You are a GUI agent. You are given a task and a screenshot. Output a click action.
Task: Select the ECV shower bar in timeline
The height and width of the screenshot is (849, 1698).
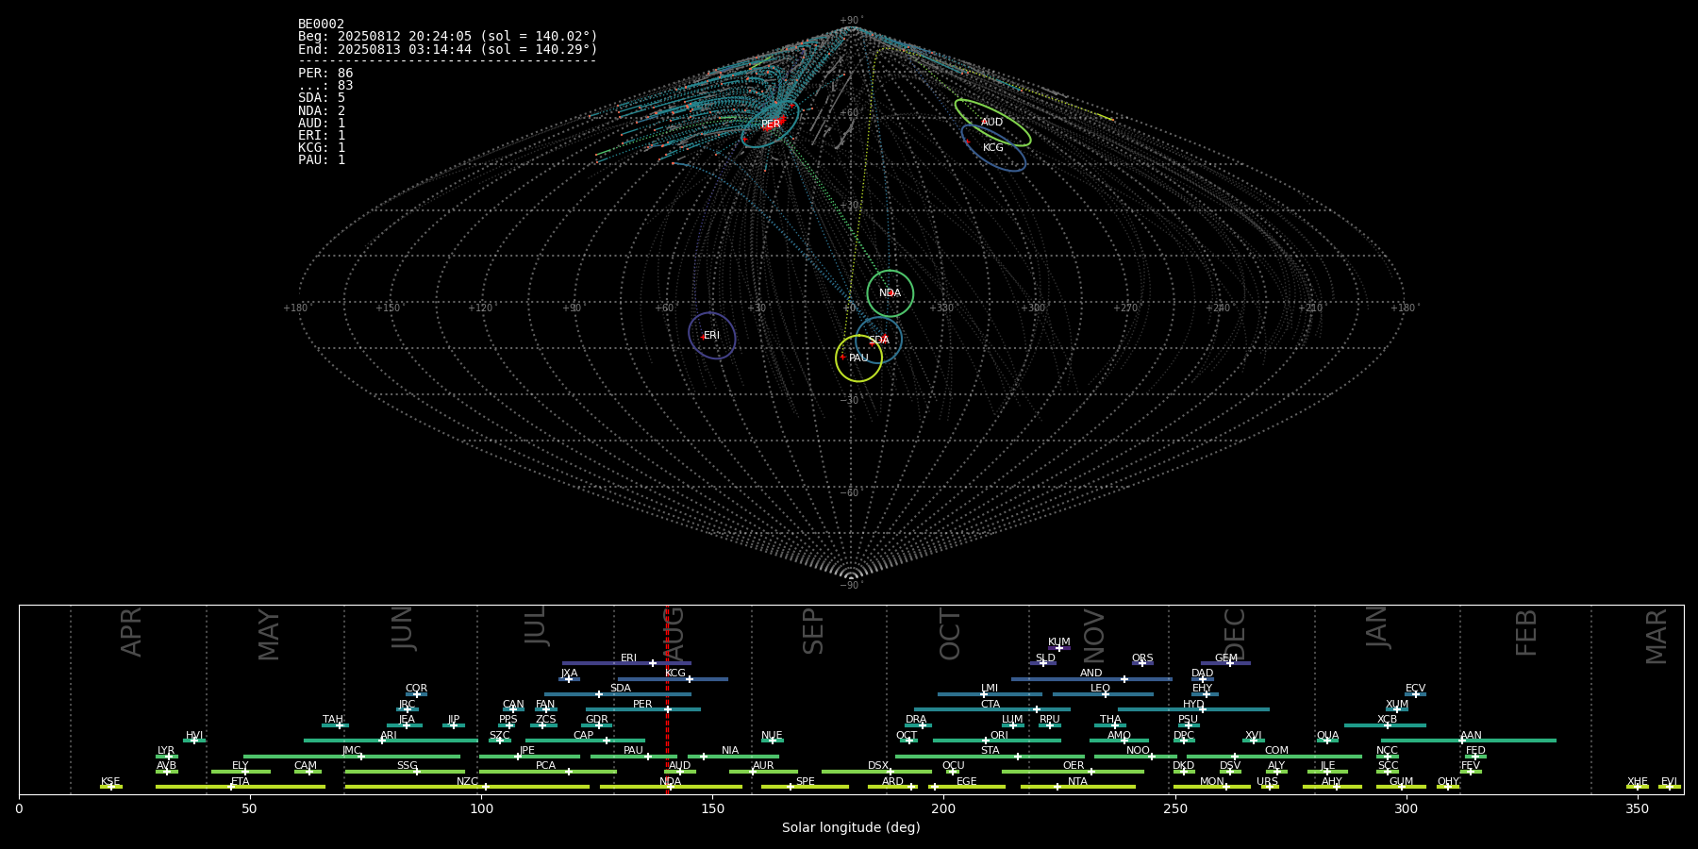[x=1415, y=694]
